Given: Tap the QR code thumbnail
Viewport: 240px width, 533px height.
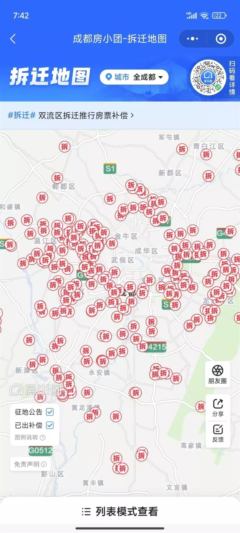Looking at the screenshot, I should point(208,77).
